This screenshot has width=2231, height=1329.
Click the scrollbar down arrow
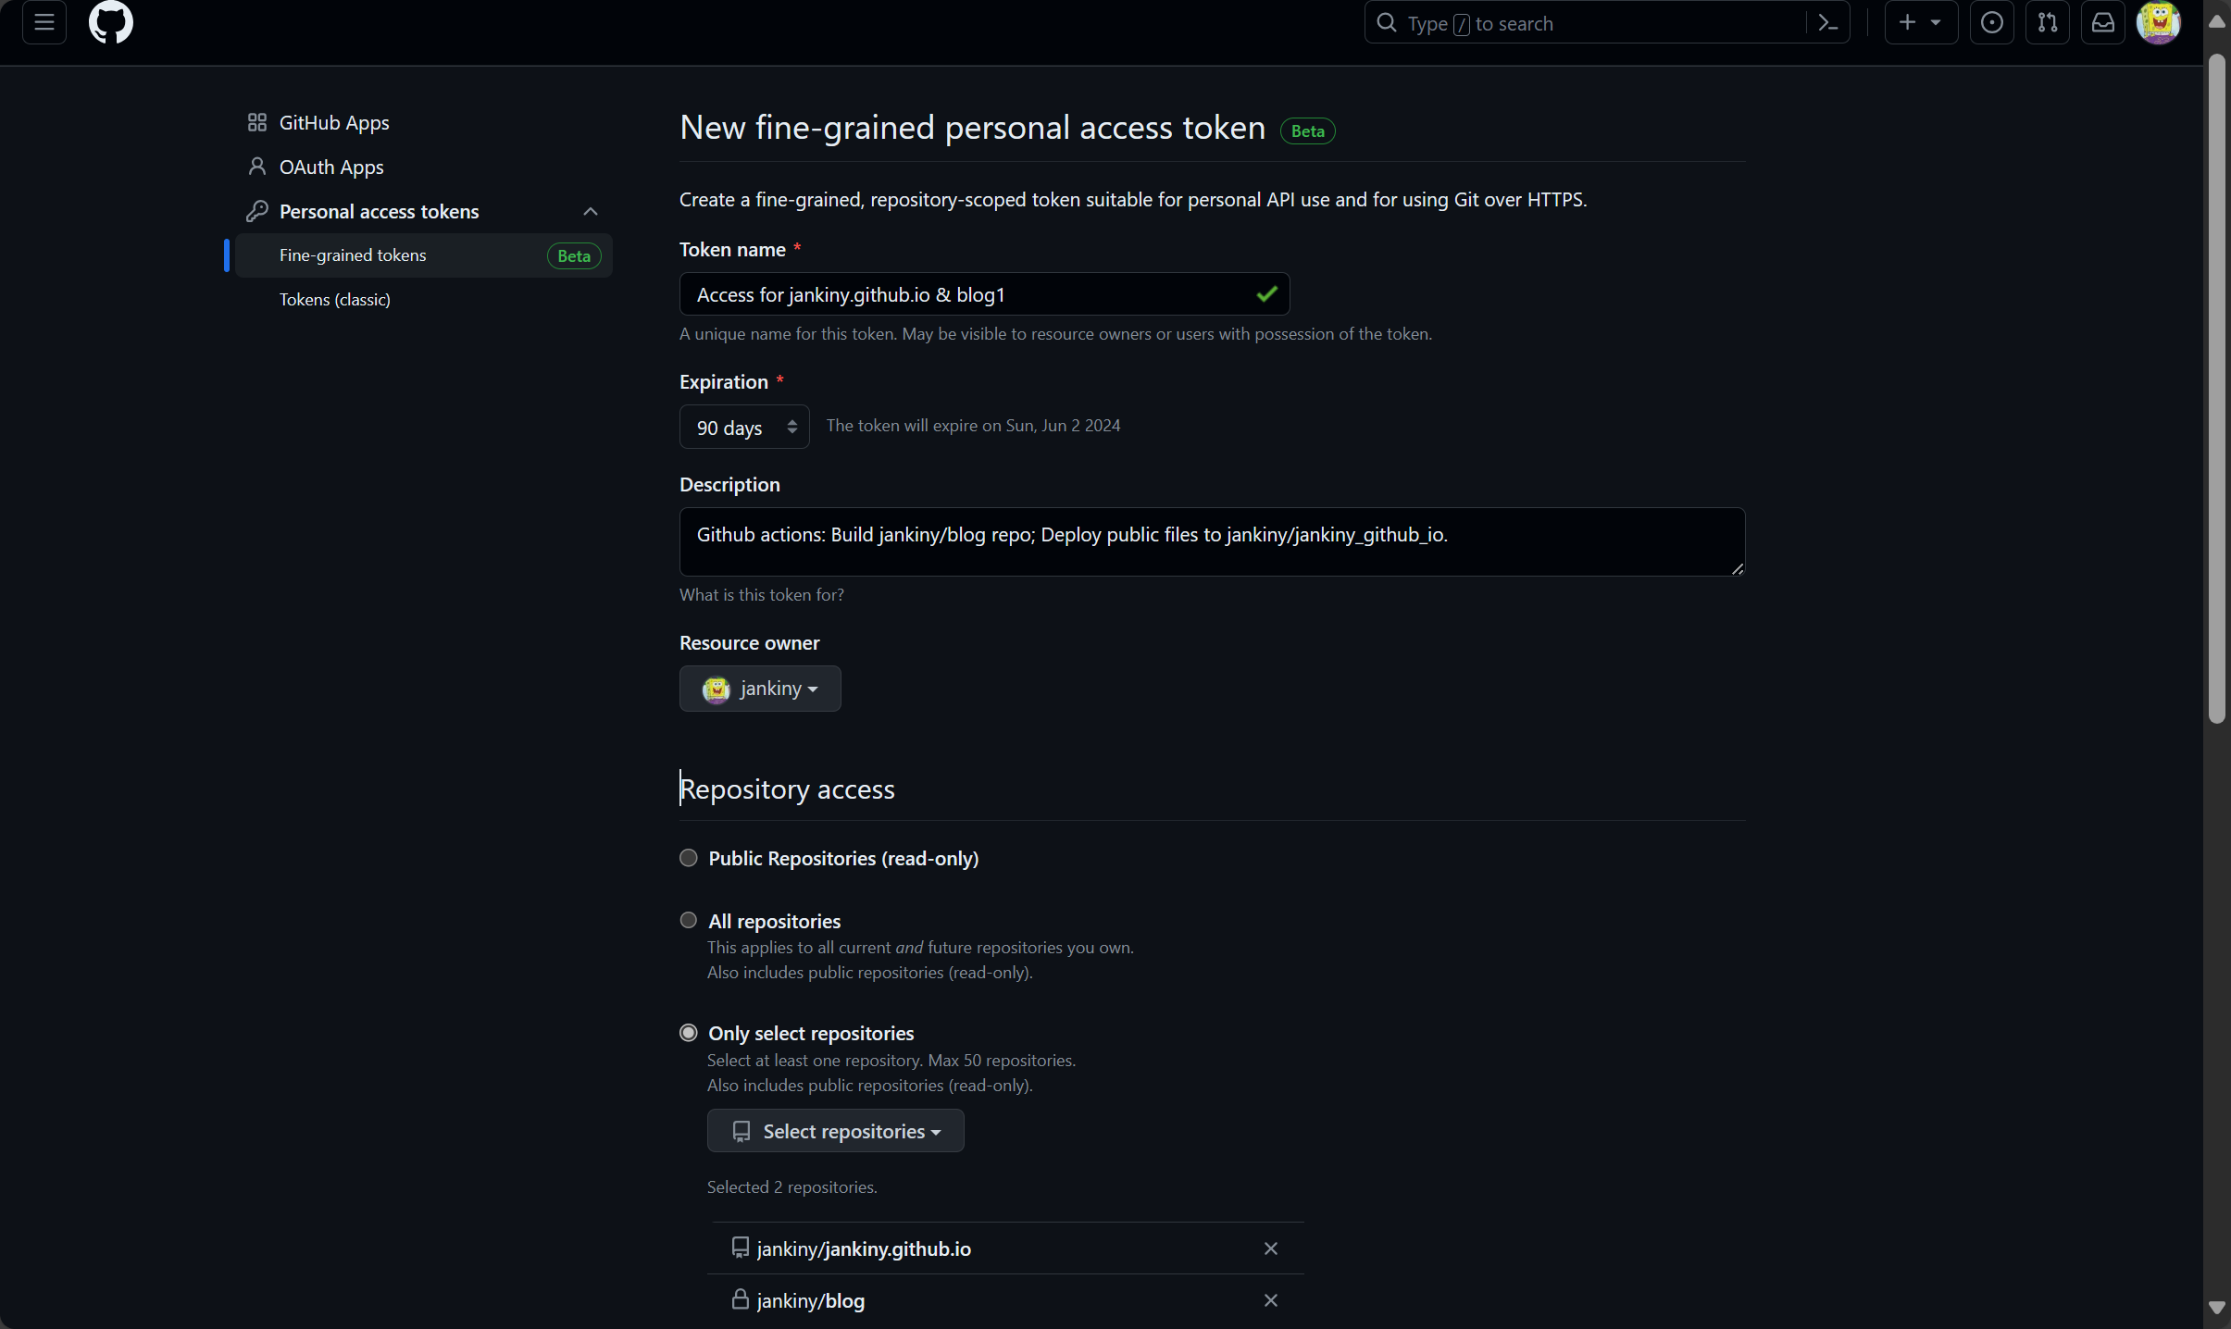pyautogui.click(x=2216, y=1307)
